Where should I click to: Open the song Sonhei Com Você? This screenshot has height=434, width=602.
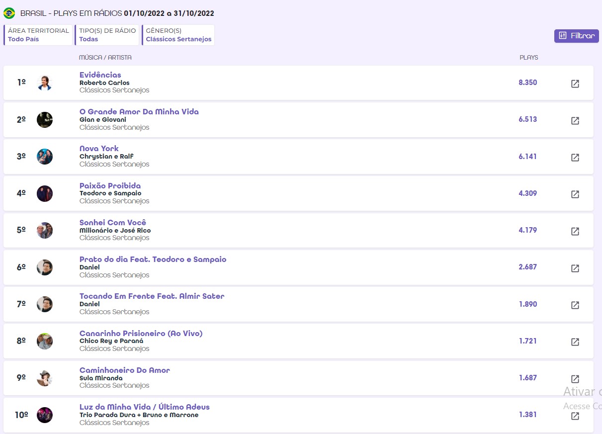coord(113,223)
